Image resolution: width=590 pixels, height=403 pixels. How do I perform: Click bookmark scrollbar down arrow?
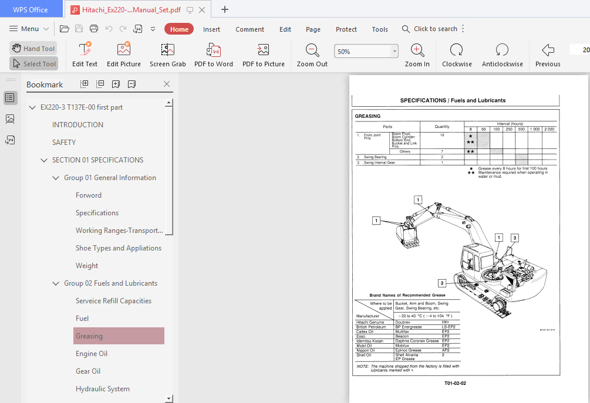[169, 398]
